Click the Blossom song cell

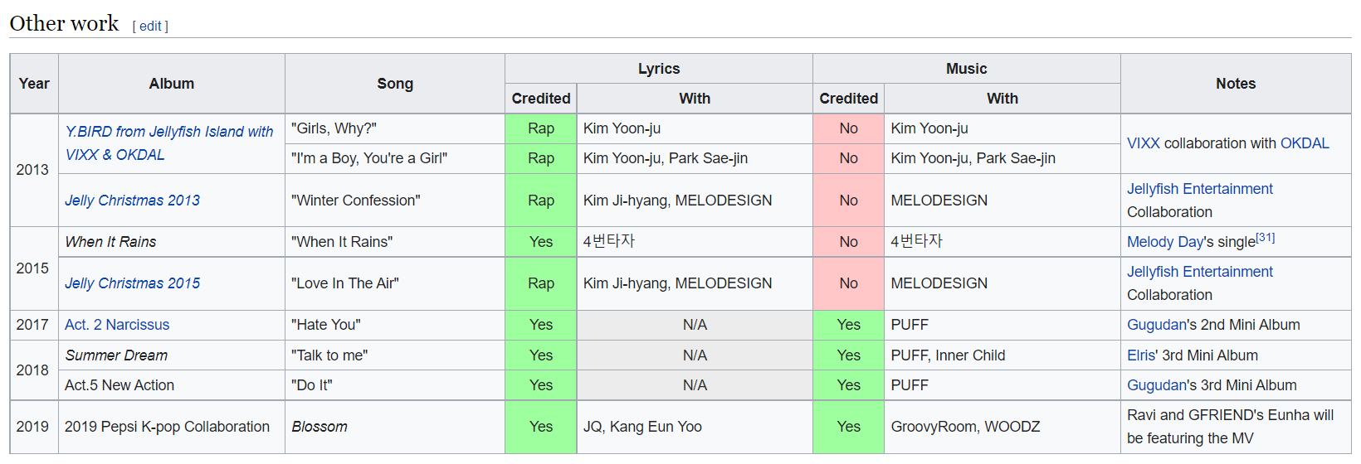(x=395, y=427)
